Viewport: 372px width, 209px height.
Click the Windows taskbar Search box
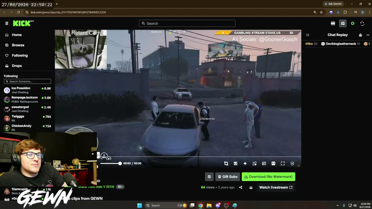(x=166, y=206)
